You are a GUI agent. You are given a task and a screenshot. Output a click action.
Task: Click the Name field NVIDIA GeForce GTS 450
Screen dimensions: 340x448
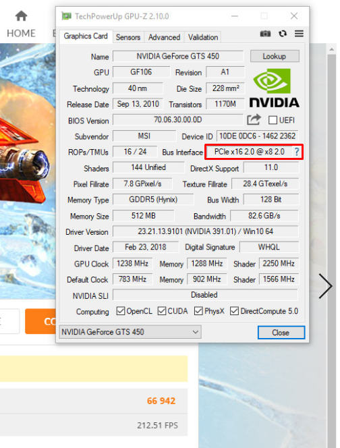(178, 56)
